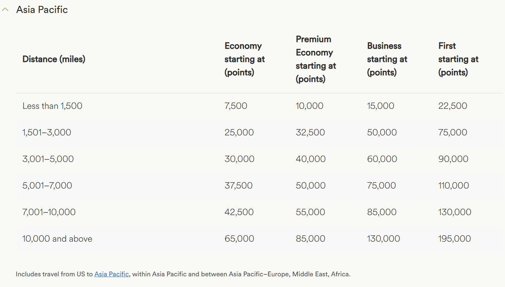Viewport: 505px width, 287px height.
Task: Collapse the Asia Pacific section chevron
Action: (x=5, y=10)
